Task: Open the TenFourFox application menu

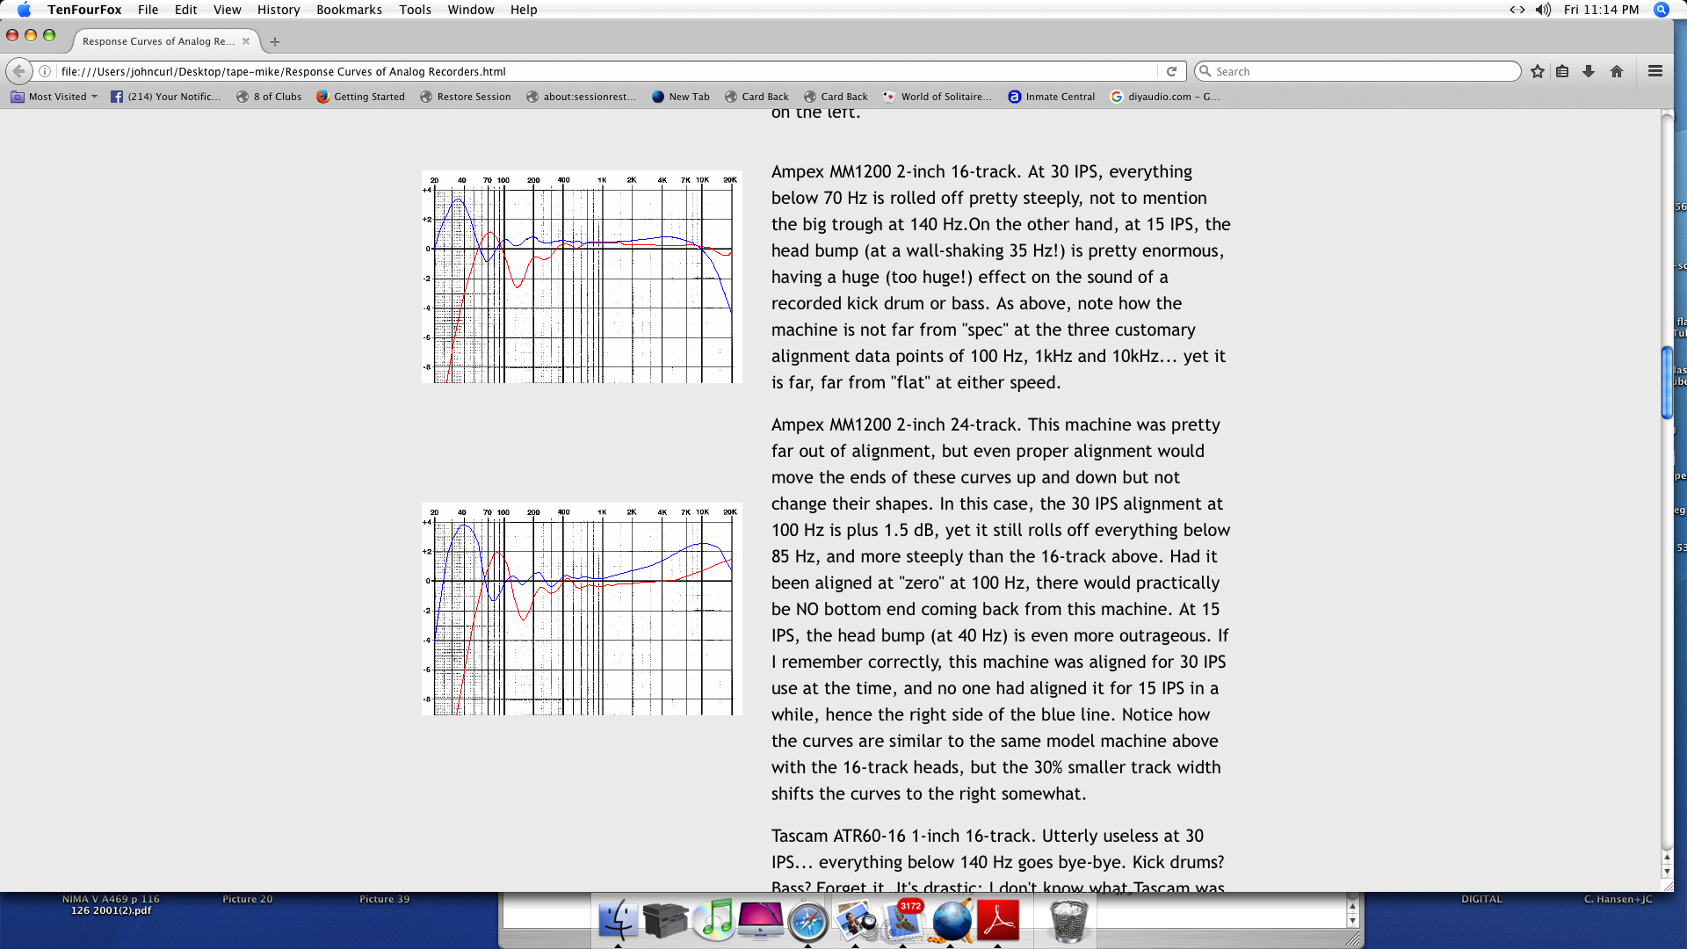Action: (84, 10)
